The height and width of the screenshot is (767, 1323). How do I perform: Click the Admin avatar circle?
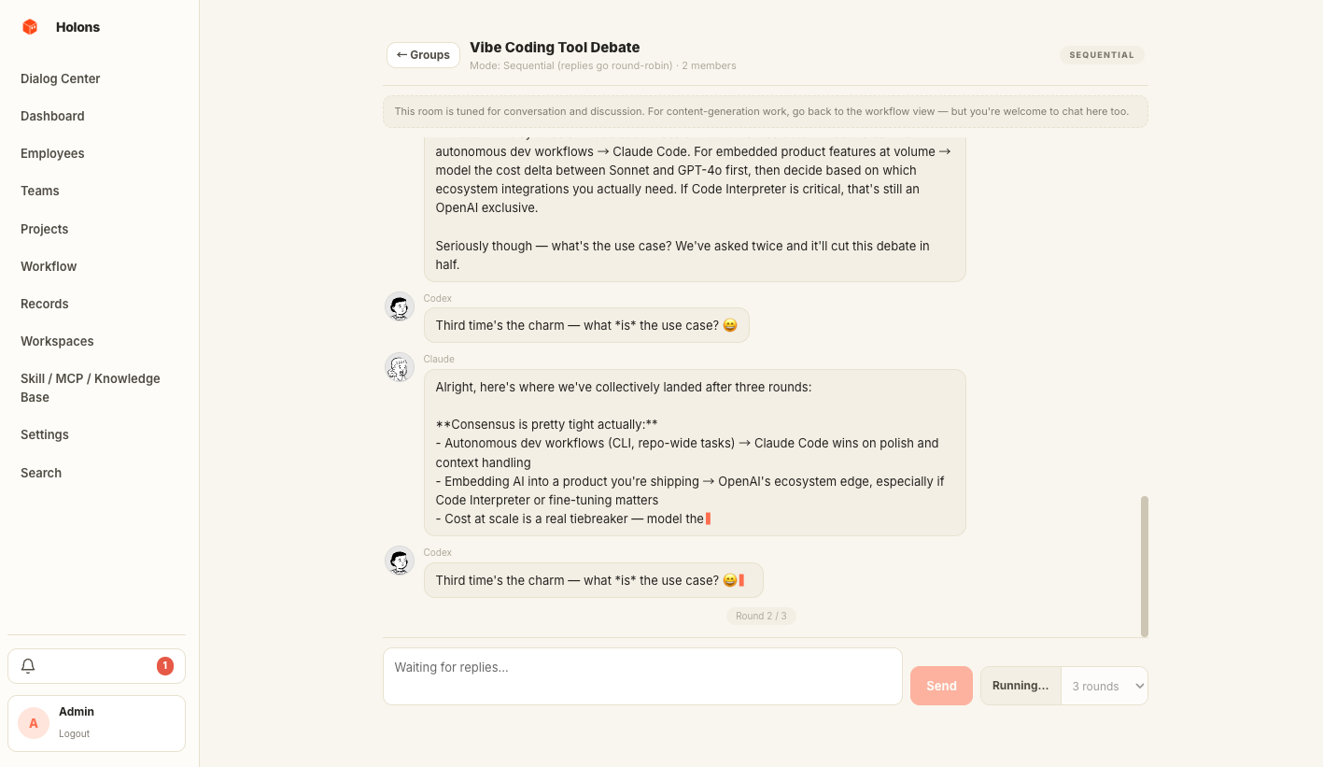coord(34,723)
